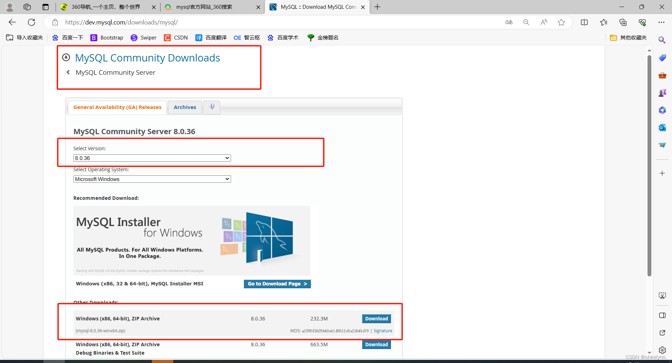Open the information icon tab
Screen dimensions: 672x363
pyautogui.click(x=211, y=107)
